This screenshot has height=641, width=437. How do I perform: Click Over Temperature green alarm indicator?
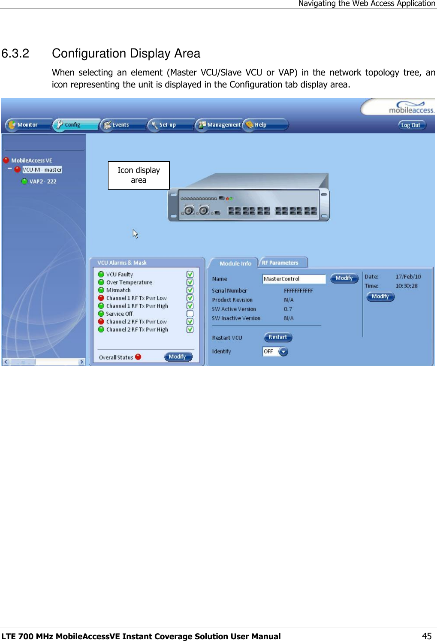click(101, 282)
